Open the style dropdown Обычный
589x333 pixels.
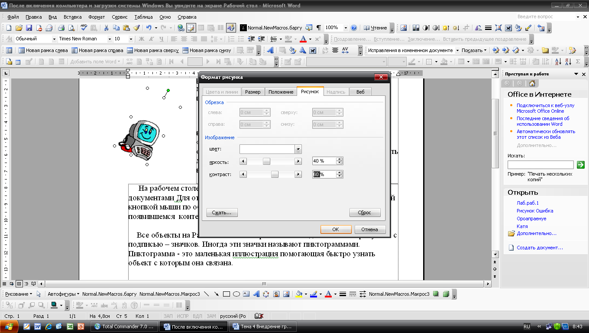tap(55, 39)
